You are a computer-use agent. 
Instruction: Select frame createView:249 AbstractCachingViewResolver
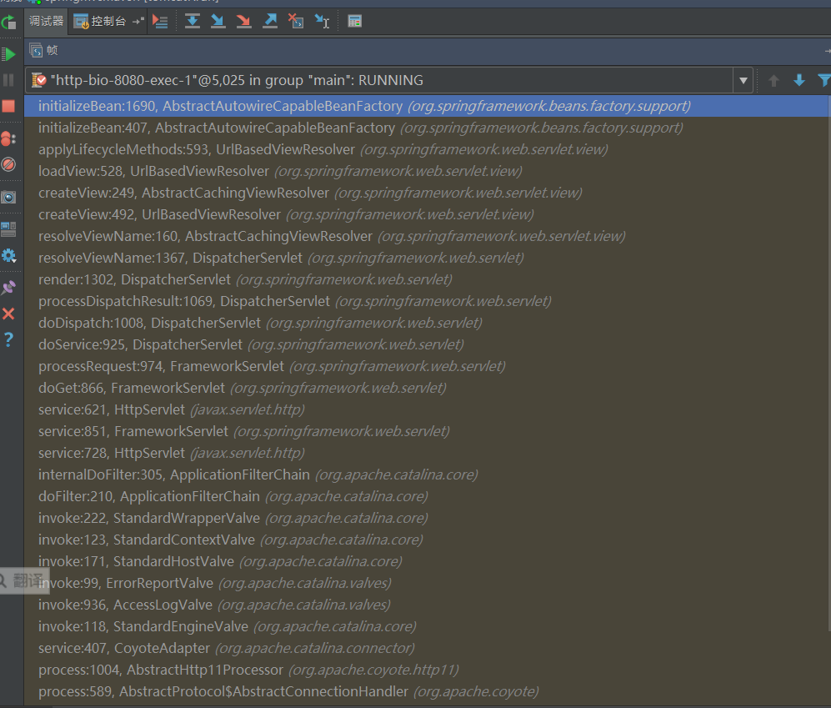[x=426, y=193]
